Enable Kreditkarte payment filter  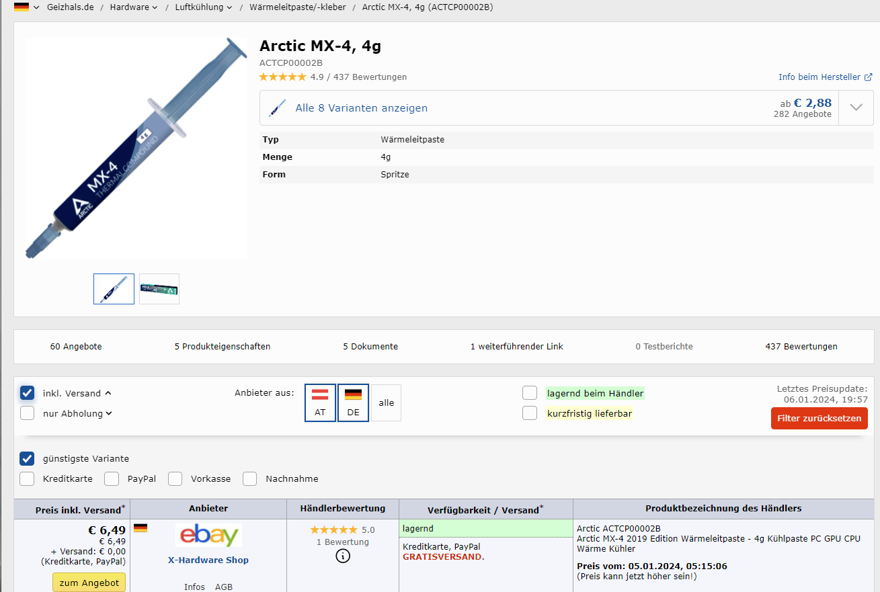(27, 478)
